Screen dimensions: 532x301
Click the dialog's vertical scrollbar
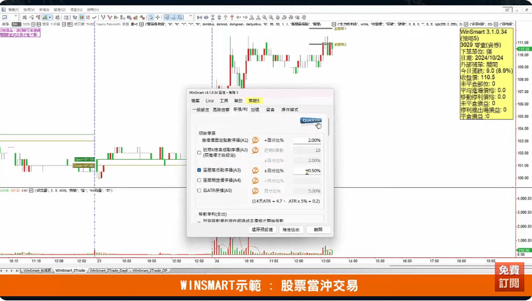pos(328,127)
